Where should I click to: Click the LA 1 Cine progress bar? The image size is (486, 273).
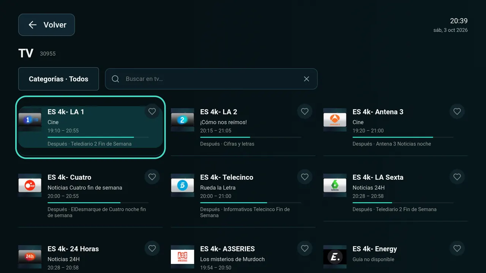coord(98,137)
